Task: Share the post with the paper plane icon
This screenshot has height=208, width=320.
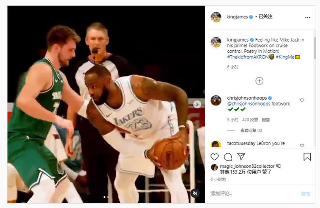Action: coord(241,157)
